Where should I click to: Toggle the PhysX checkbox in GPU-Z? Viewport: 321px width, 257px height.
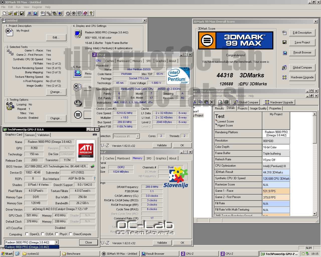point(57,234)
